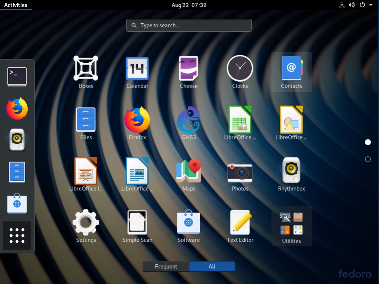The height and width of the screenshot is (284, 379).
Task: Launch the Text Editor app
Action: [x=240, y=226]
